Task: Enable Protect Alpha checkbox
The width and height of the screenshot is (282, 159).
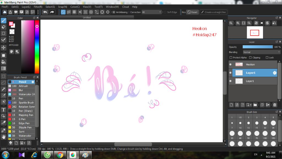Action: coord(231,57)
